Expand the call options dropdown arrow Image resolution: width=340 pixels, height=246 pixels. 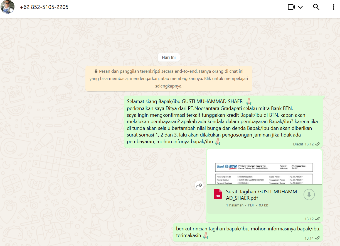tap(300, 7)
